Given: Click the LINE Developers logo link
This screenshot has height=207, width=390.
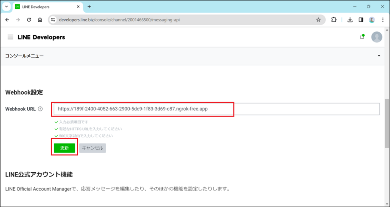Looking at the screenshot, I should point(41,37).
